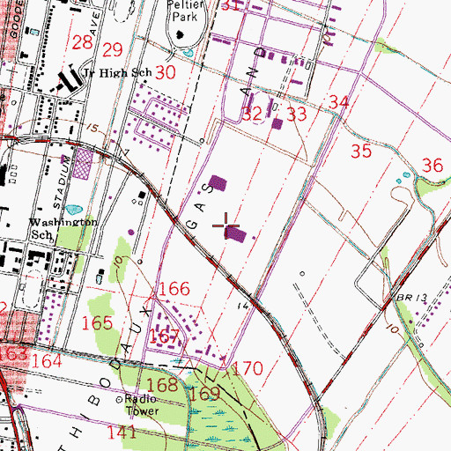Click section number 164

pos(47,361)
